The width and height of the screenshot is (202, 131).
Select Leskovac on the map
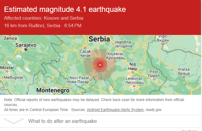pos(135,80)
